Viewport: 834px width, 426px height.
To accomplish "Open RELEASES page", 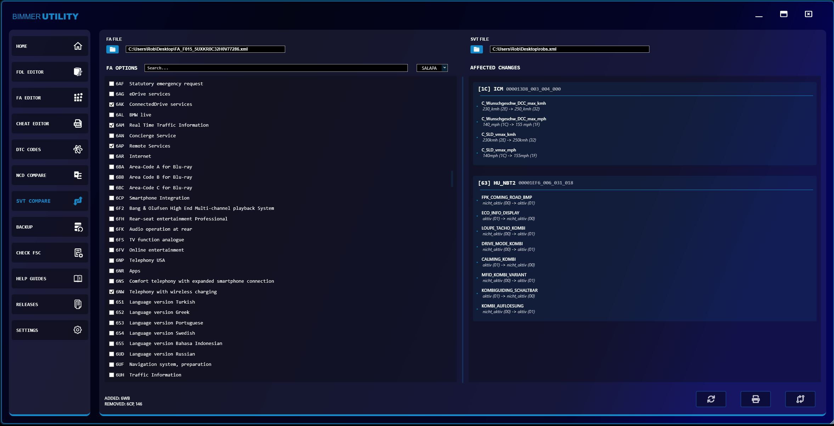I will [x=50, y=304].
